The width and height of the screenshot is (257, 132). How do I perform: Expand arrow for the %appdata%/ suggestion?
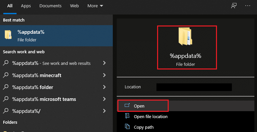click(104, 111)
